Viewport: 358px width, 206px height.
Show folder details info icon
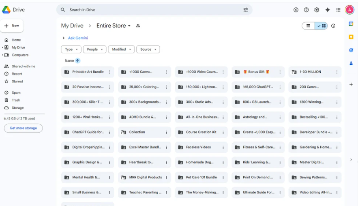pos(333,26)
